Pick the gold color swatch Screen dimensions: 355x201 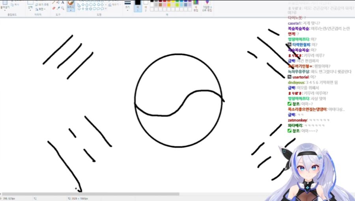click(x=169, y=5)
